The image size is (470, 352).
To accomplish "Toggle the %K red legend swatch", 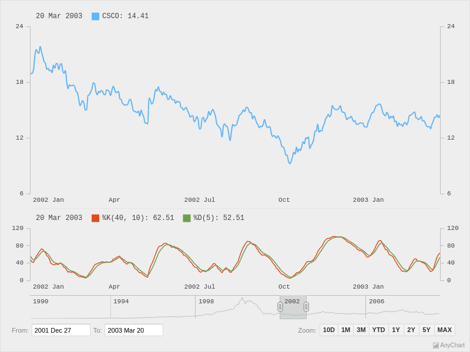I will [x=95, y=218].
